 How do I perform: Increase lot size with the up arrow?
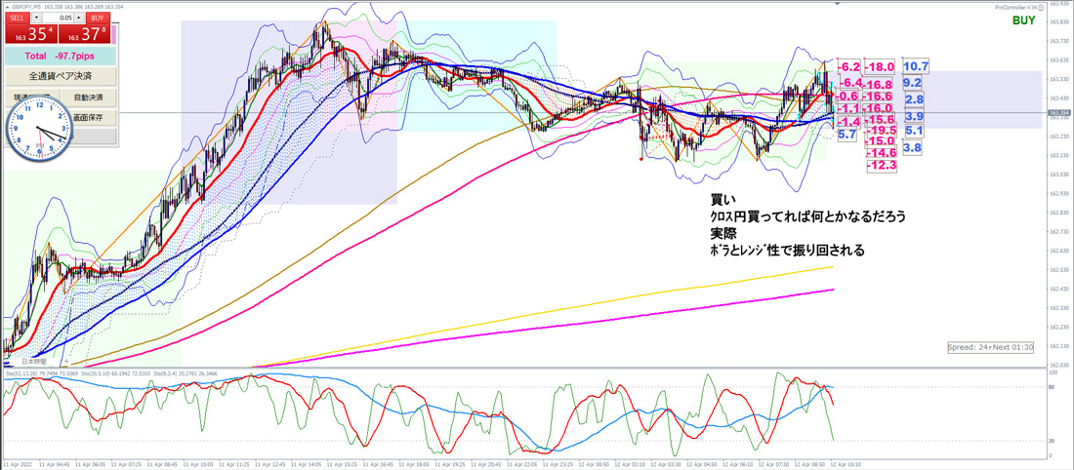click(80, 18)
